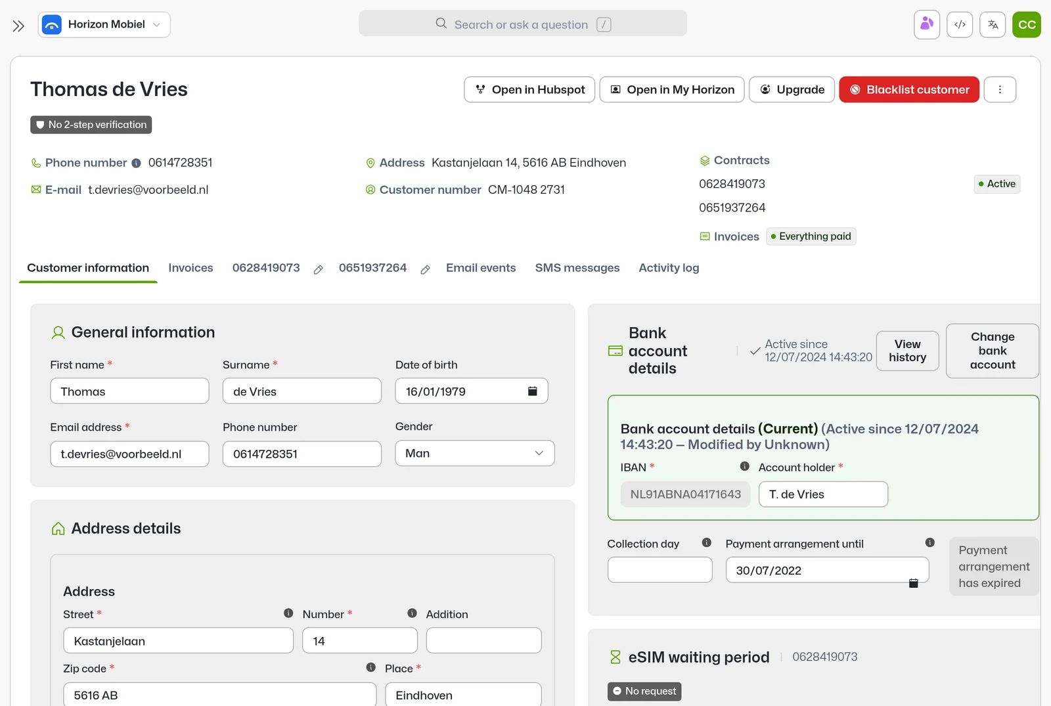The width and height of the screenshot is (1051, 706).
Task: Click the Surname field containing de Vries
Action: pos(302,391)
